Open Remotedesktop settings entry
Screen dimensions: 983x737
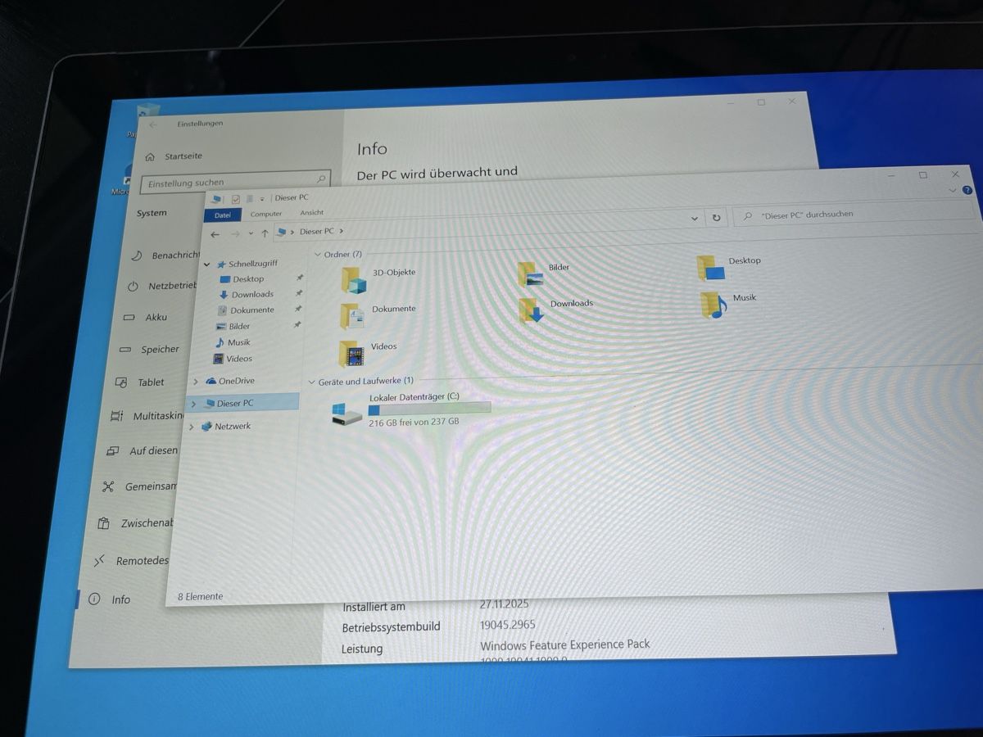[x=131, y=561]
